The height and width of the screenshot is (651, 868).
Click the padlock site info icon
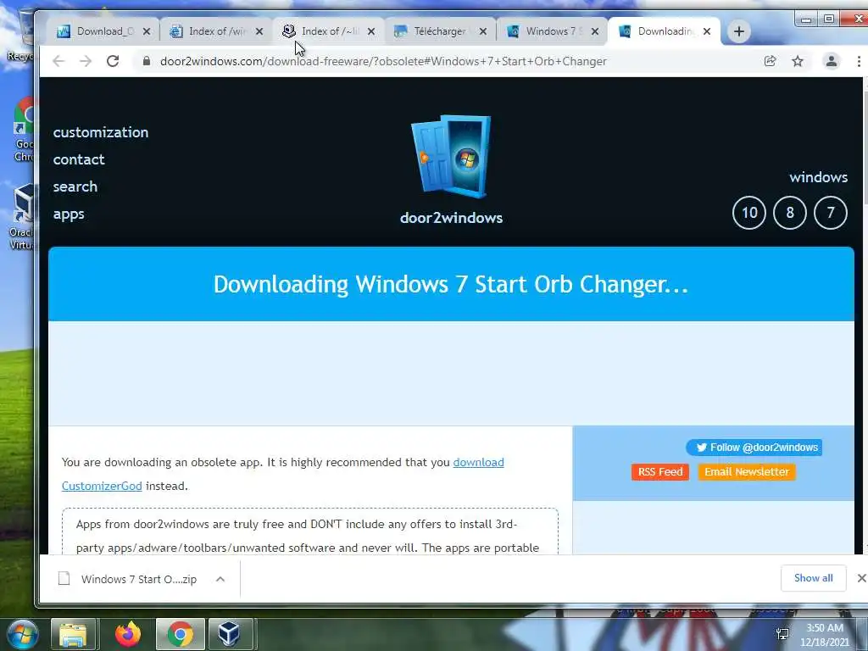coord(146,61)
